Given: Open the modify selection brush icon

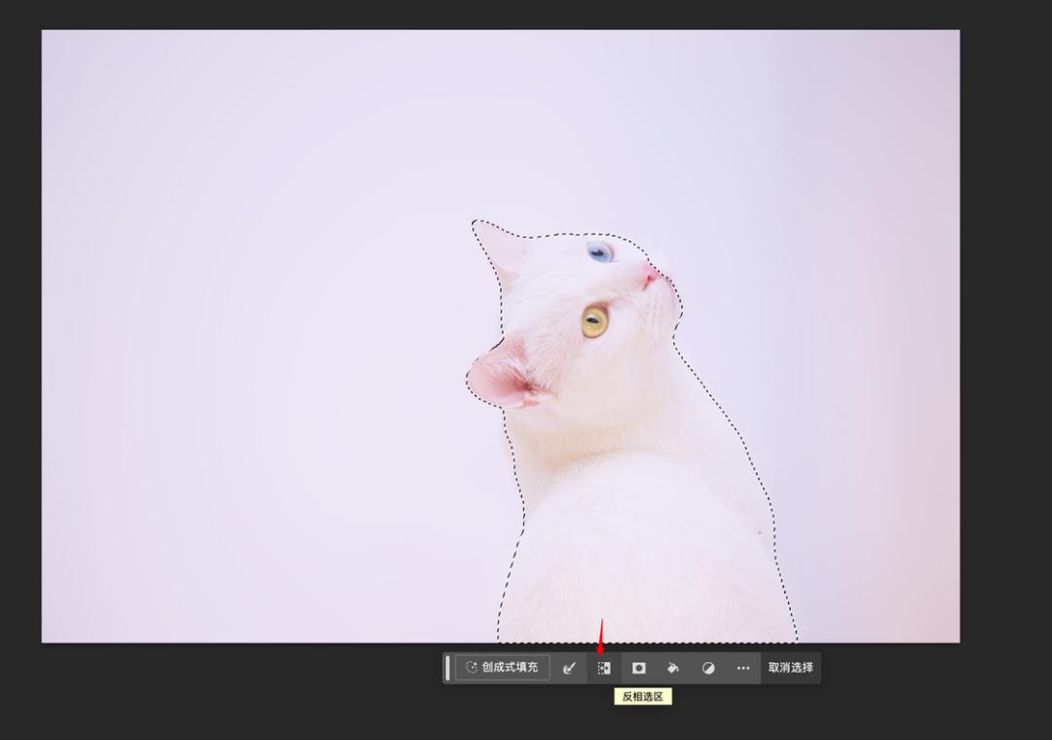Looking at the screenshot, I should click(569, 668).
